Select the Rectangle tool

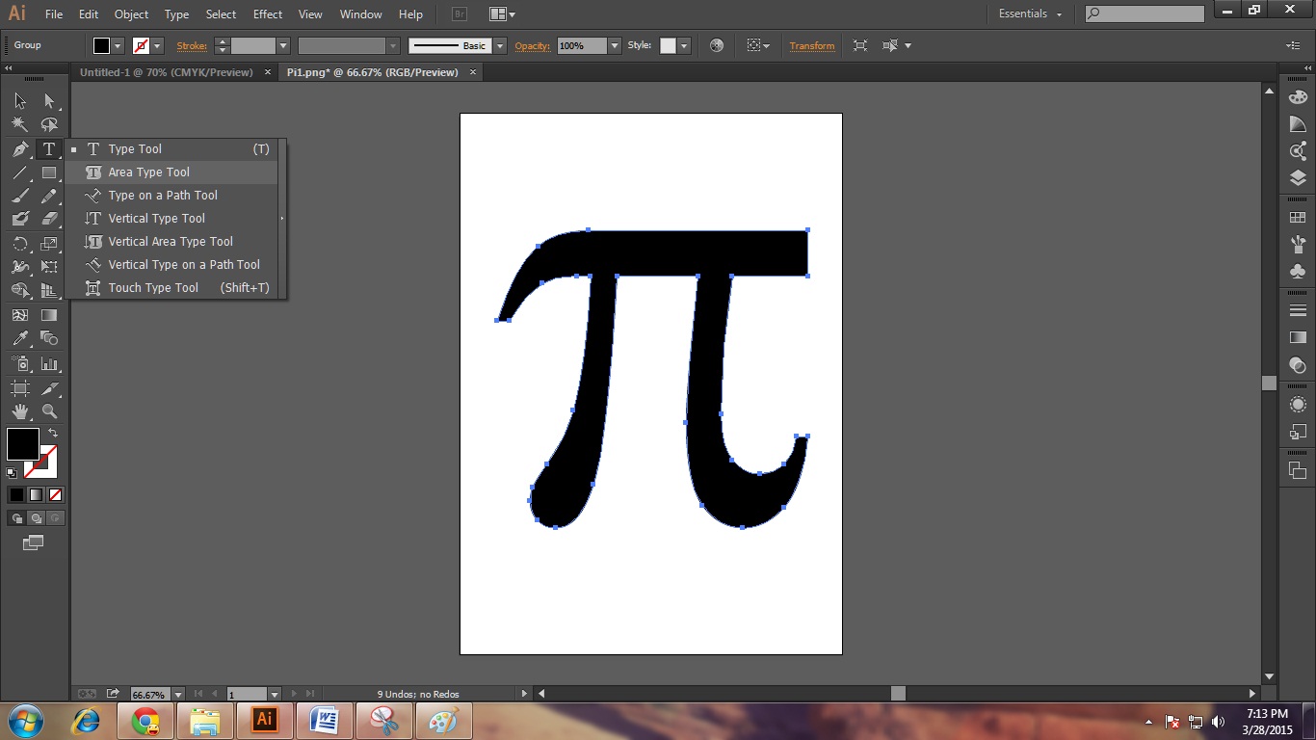point(49,172)
